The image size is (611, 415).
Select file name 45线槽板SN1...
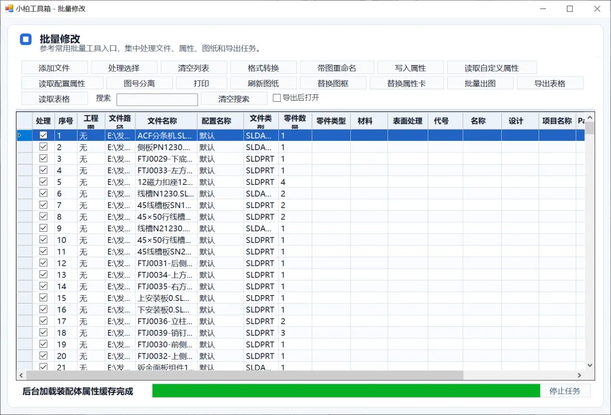click(x=166, y=205)
